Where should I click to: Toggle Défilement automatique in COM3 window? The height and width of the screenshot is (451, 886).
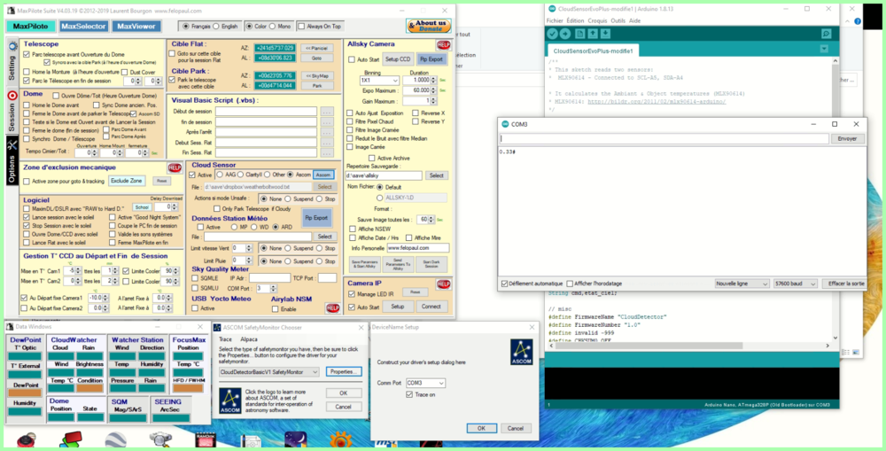[x=505, y=284]
